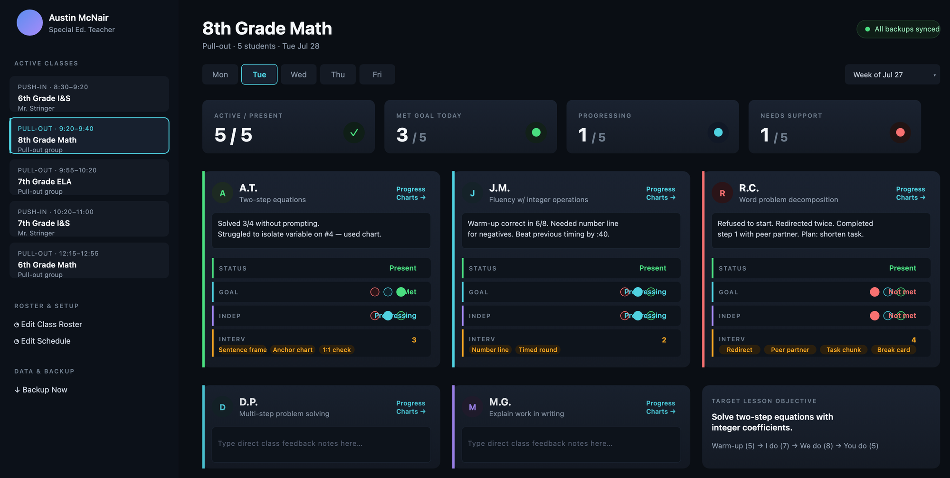This screenshot has height=478, width=950.
Task: Click the M avatar on M.G.'s card
Action: [472, 407]
